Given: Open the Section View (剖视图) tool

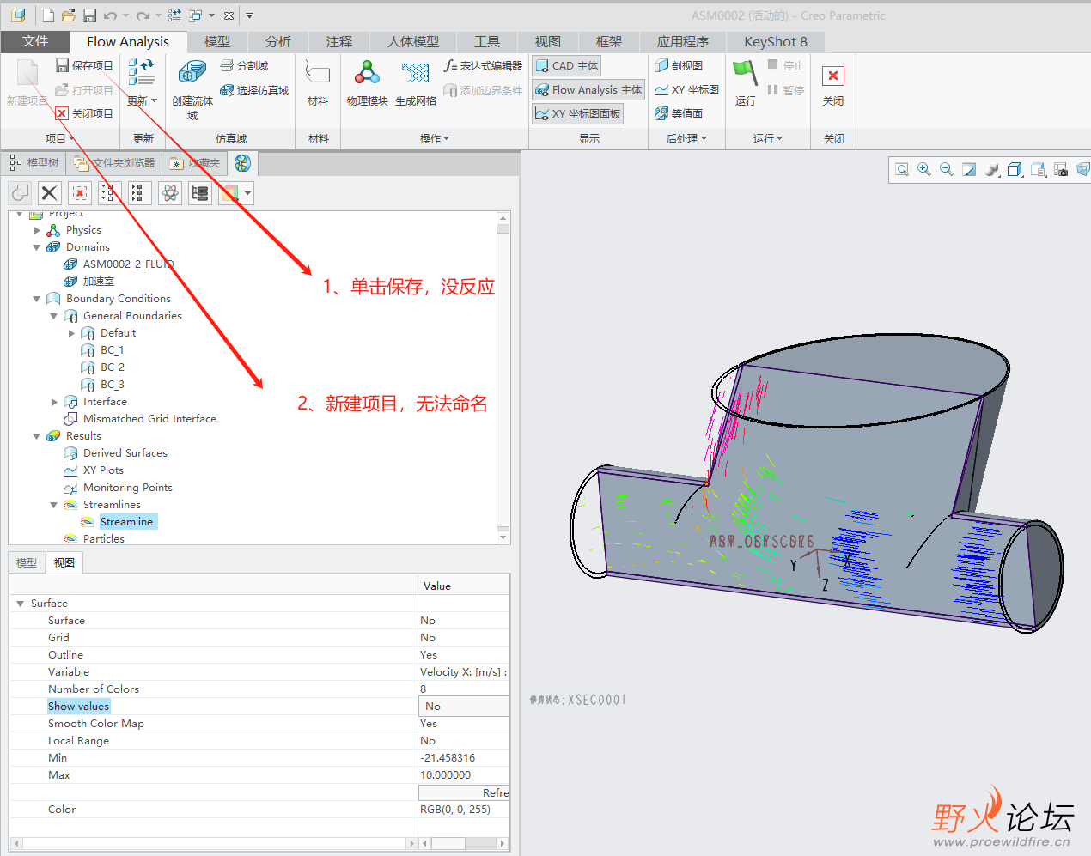Looking at the screenshot, I should (x=679, y=66).
